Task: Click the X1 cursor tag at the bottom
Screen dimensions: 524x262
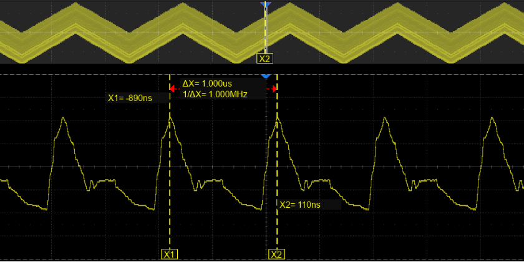Action: 169,255
